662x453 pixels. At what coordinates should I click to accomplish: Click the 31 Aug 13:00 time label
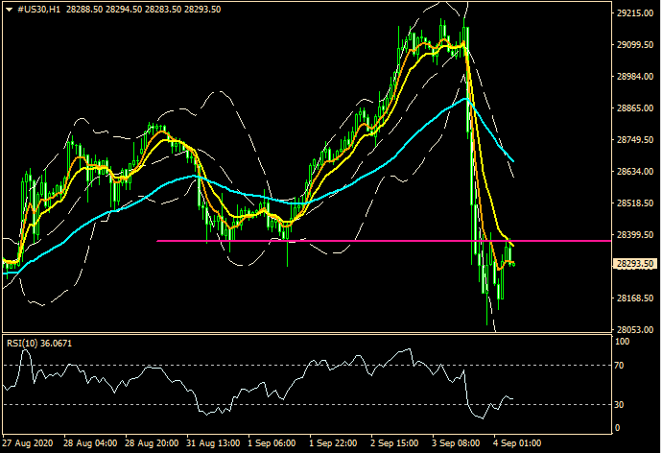coord(212,444)
